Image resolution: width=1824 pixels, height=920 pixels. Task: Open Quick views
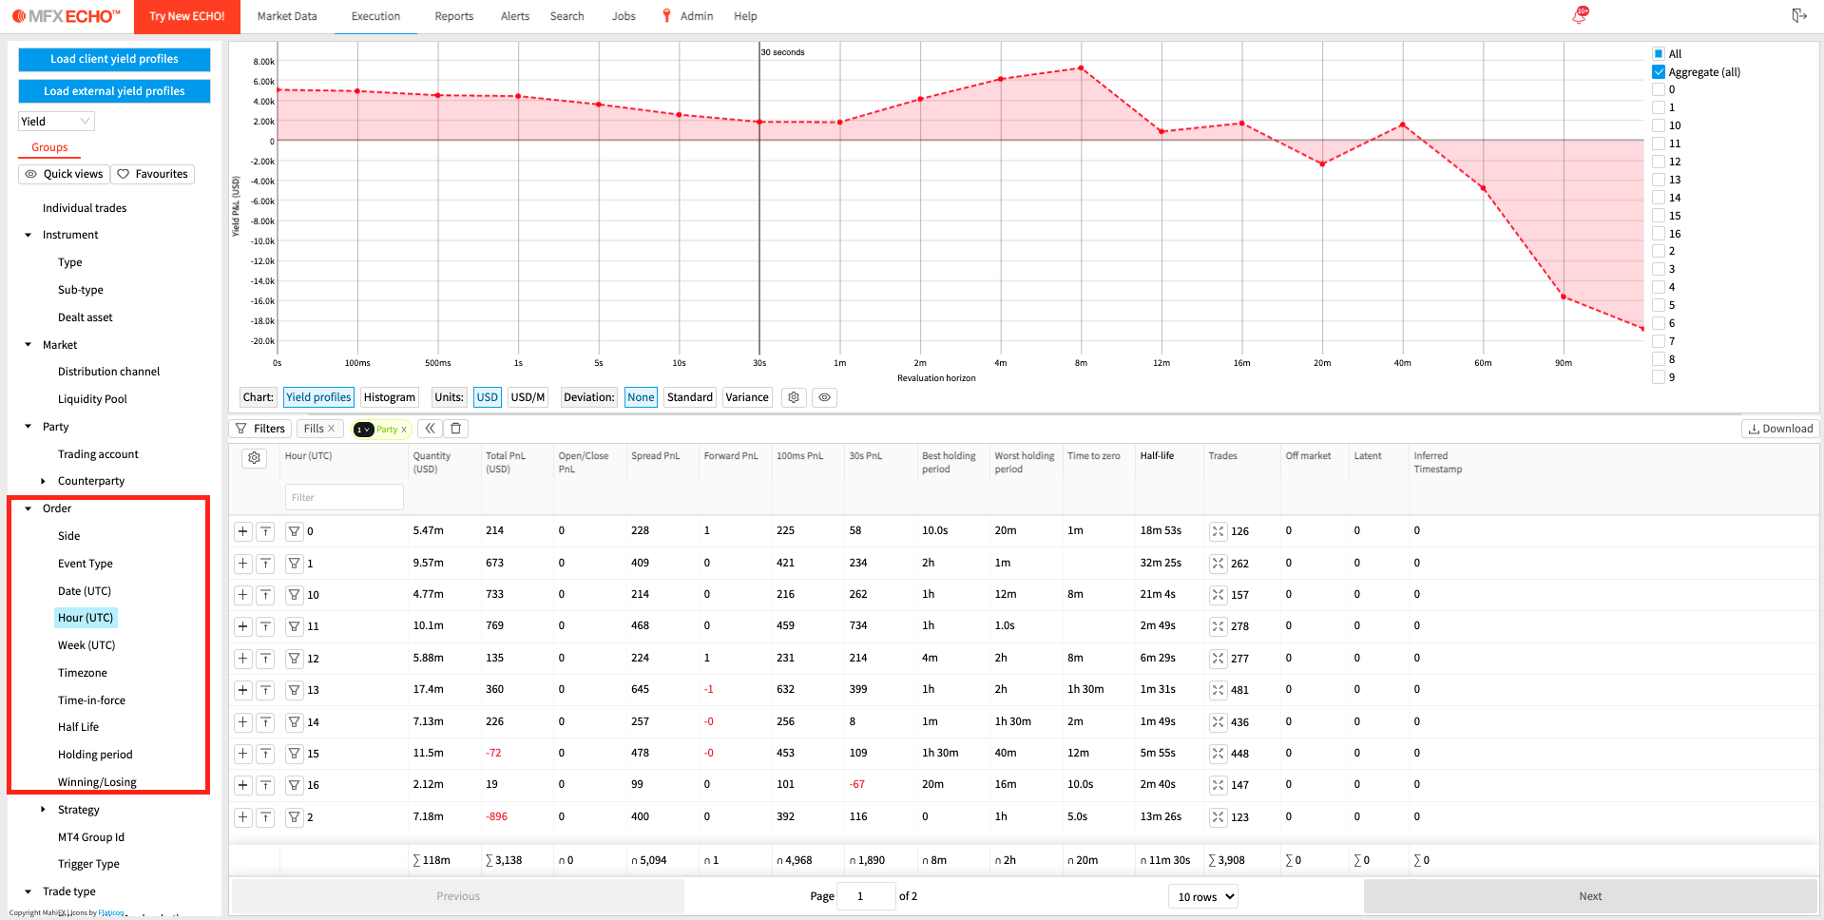pyautogui.click(x=65, y=174)
